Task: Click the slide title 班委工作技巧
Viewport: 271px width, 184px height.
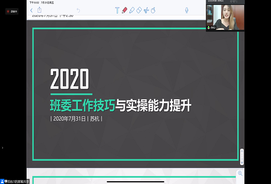Action: (x=83, y=106)
